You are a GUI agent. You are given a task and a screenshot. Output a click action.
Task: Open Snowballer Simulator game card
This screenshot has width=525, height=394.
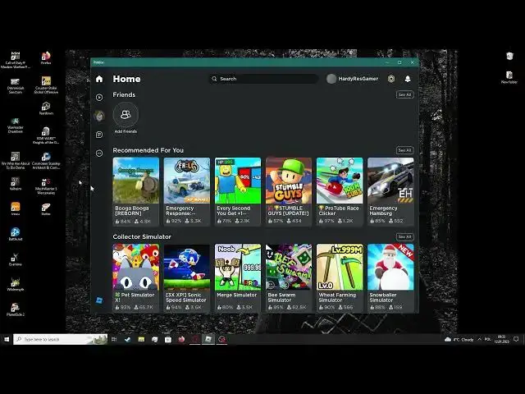[x=390, y=278]
